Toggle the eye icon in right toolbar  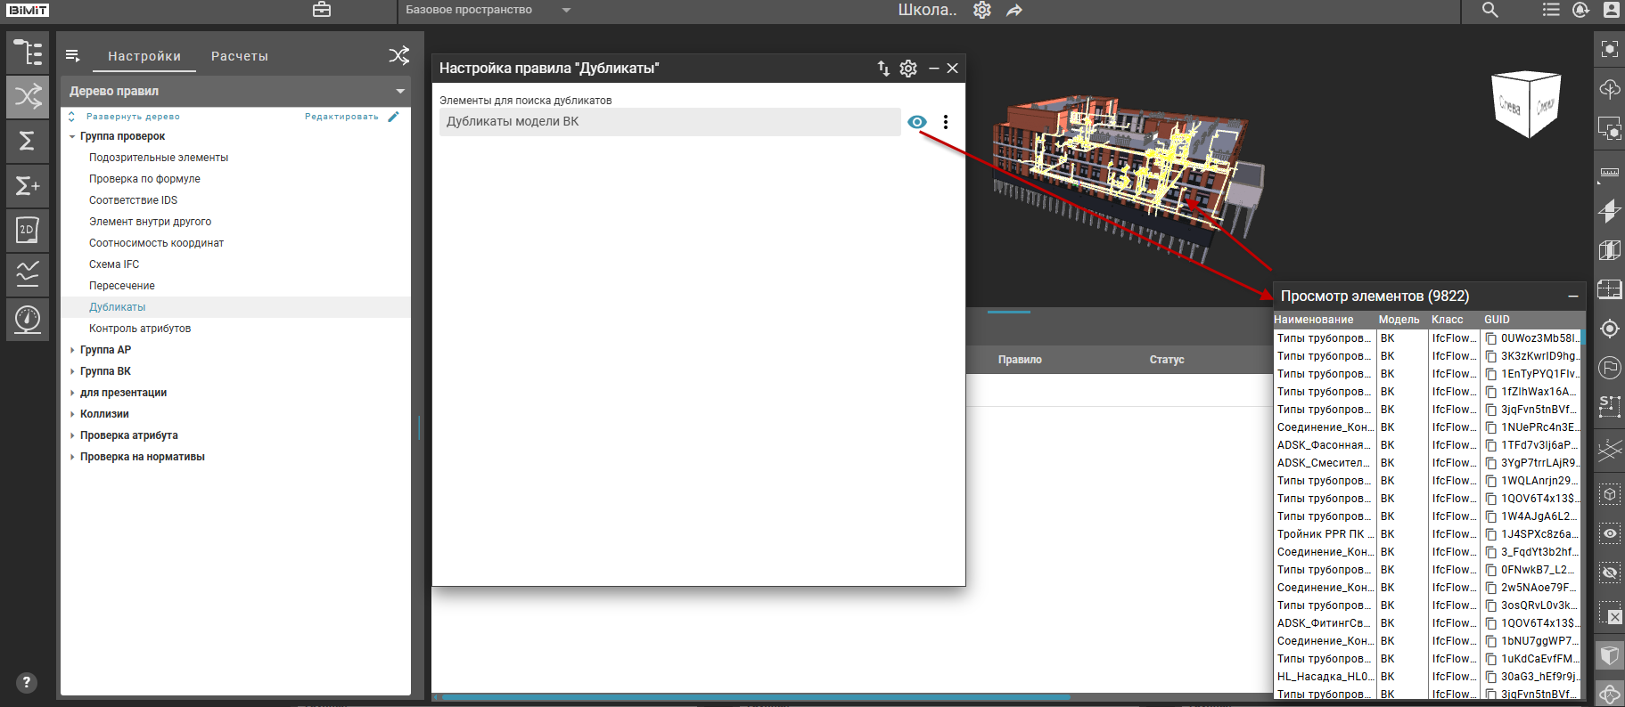coord(1609,533)
